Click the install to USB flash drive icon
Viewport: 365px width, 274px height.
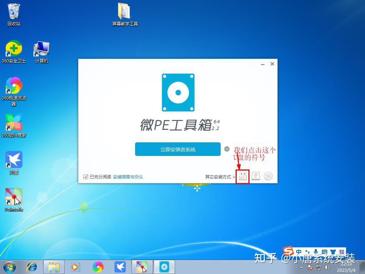click(242, 176)
